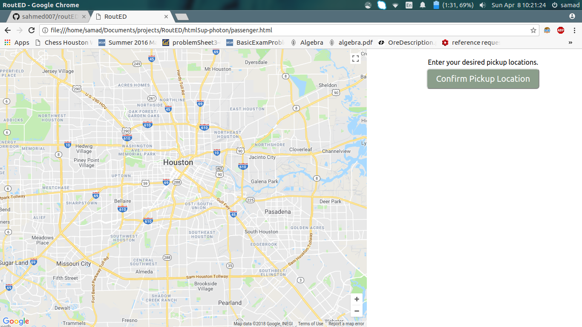Open the Apps bookmarks shortcut
The image size is (582, 327).
pos(17,43)
